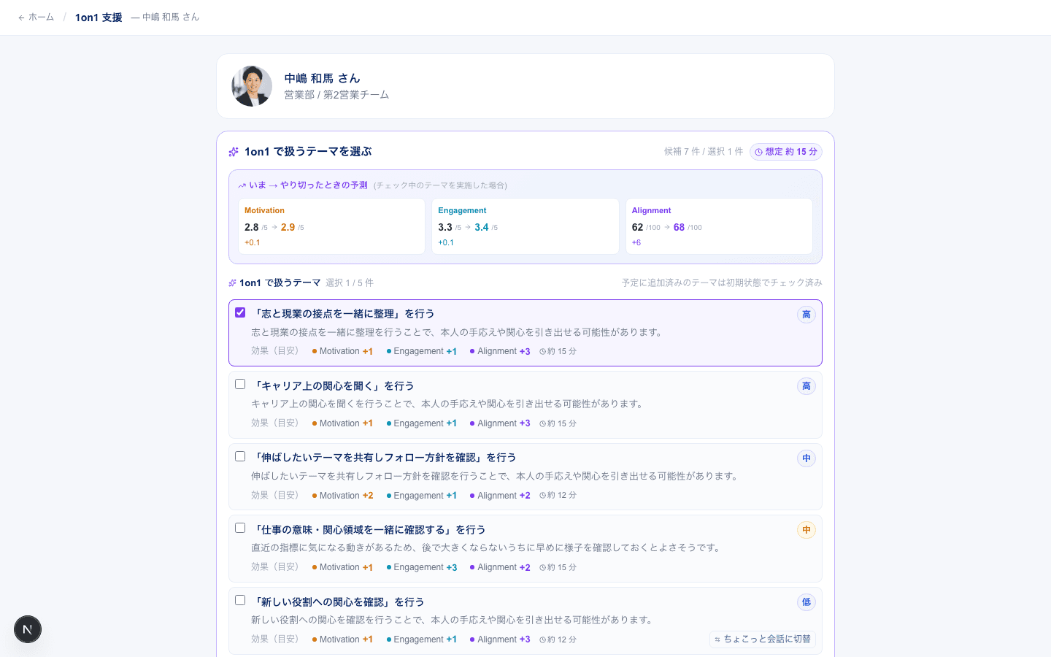The height and width of the screenshot is (657, 1051).
Task: Click clock icon in 伸ばしたいテーマ card
Action: pyautogui.click(x=543, y=496)
